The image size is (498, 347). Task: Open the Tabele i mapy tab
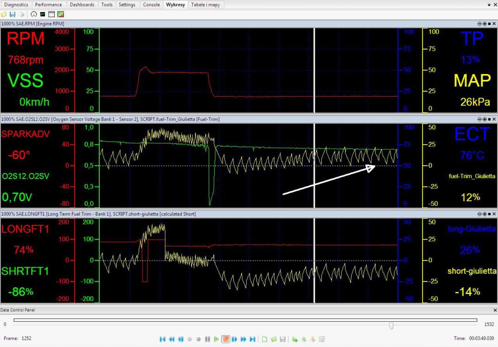pos(205,5)
